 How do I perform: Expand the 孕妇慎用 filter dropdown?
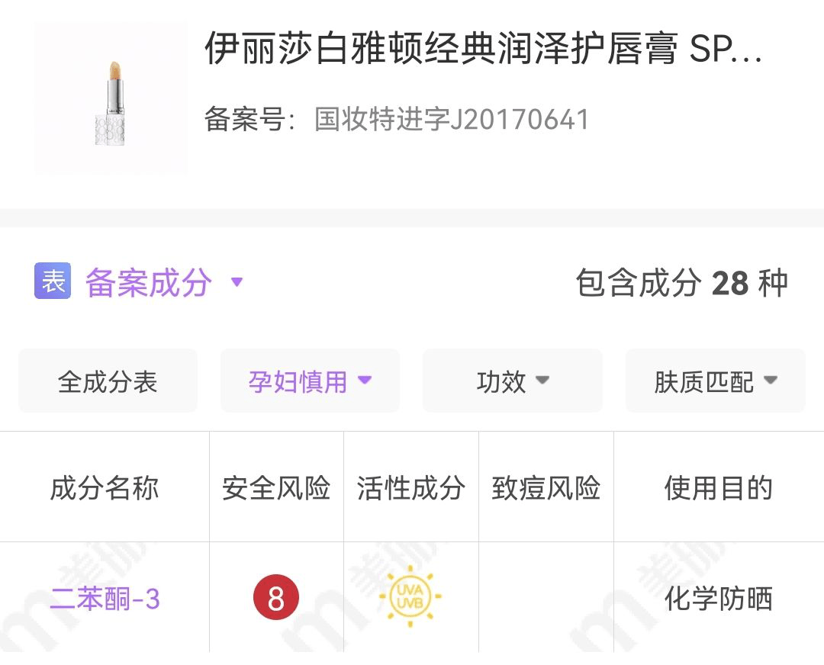[x=310, y=381]
